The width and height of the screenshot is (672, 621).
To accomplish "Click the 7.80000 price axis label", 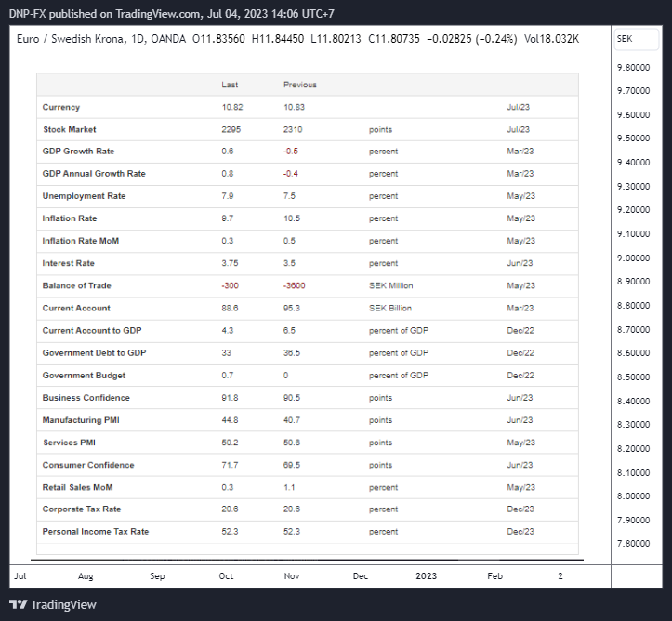I will pos(634,544).
